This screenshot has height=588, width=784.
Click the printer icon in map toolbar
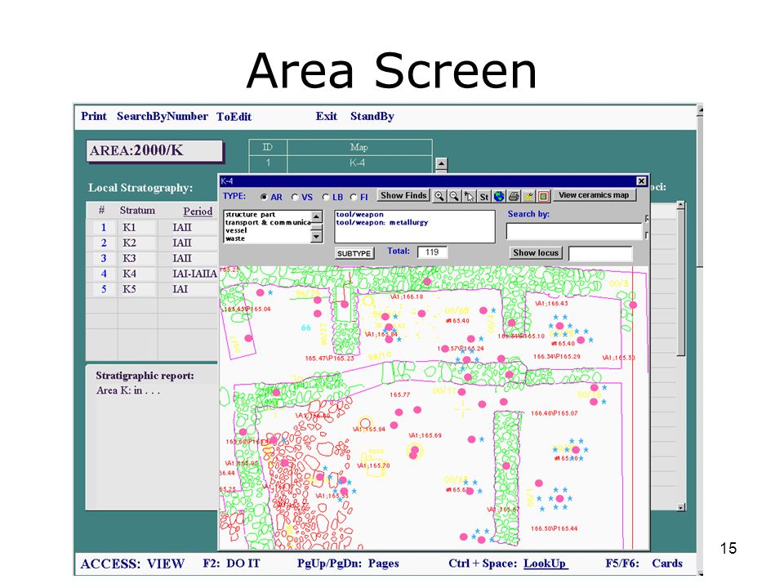[x=514, y=196]
